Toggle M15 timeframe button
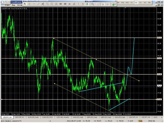 point(123,3)
